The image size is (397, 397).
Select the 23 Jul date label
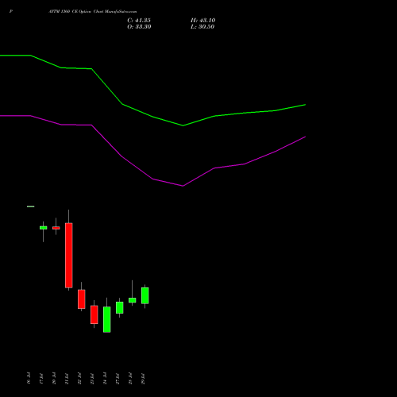pos(92,378)
